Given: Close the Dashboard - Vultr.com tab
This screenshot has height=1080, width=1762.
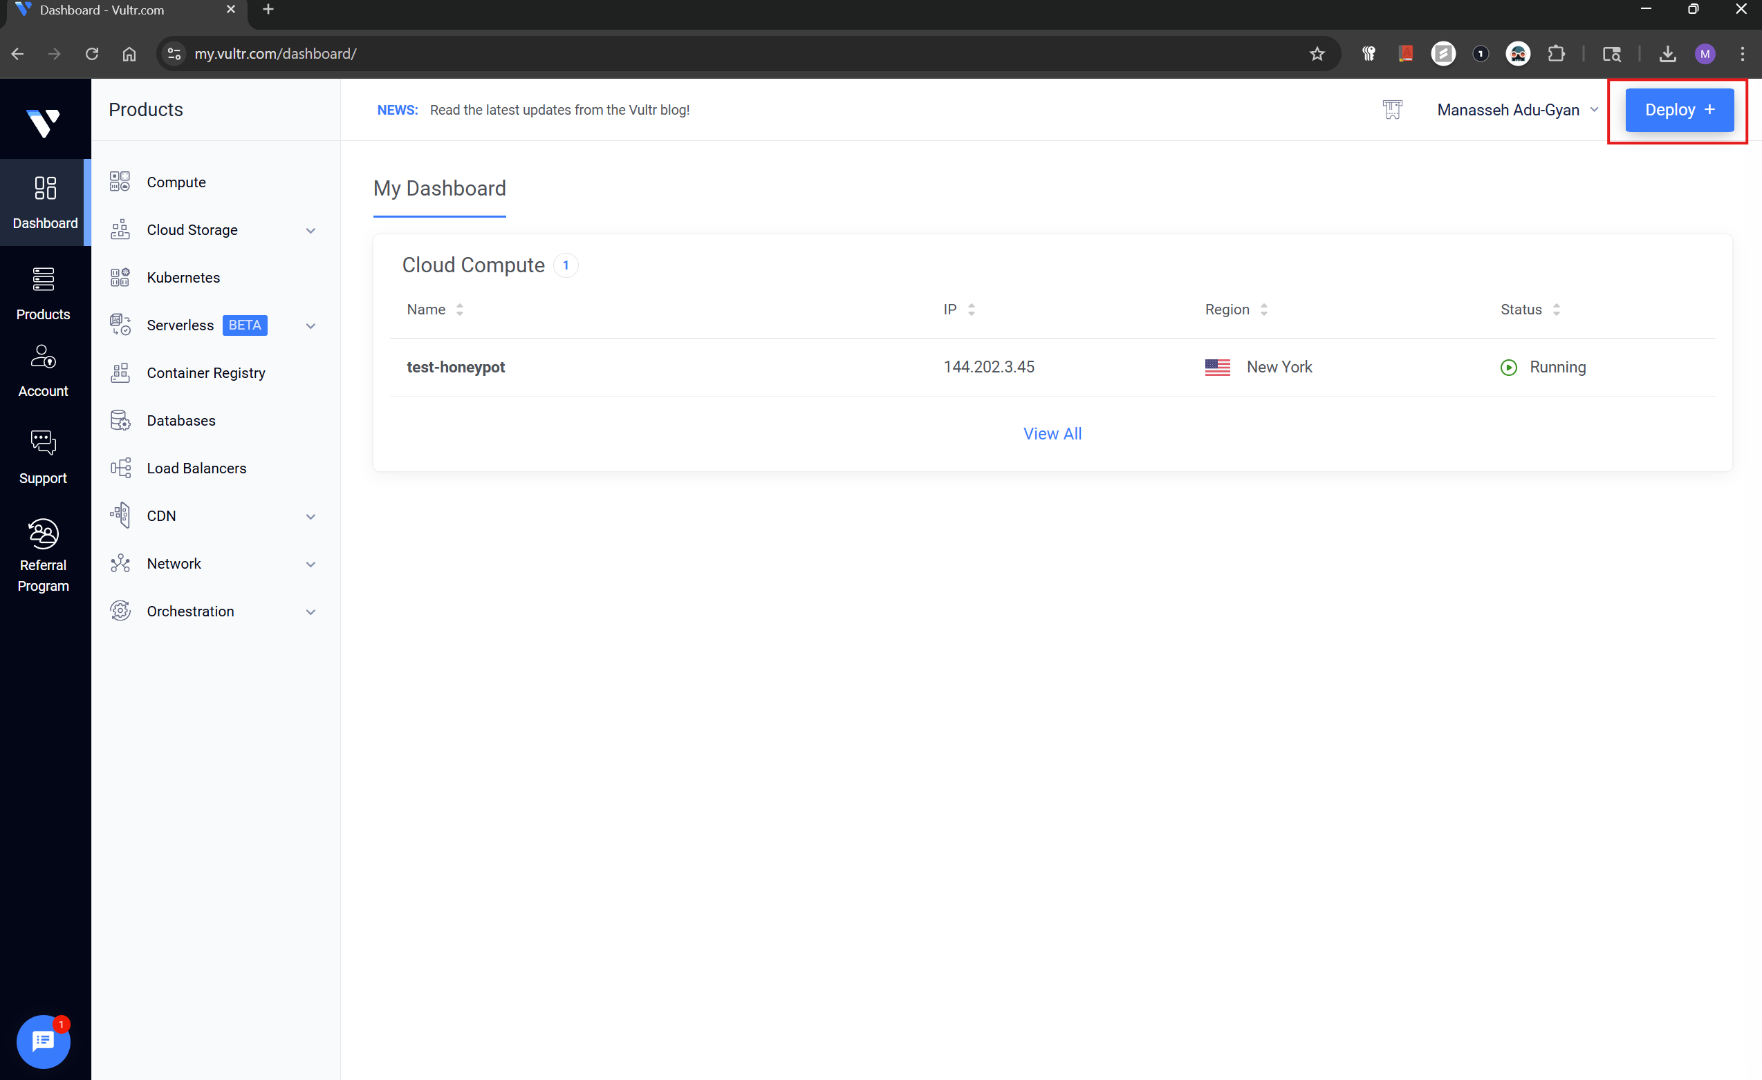Looking at the screenshot, I should [x=230, y=10].
